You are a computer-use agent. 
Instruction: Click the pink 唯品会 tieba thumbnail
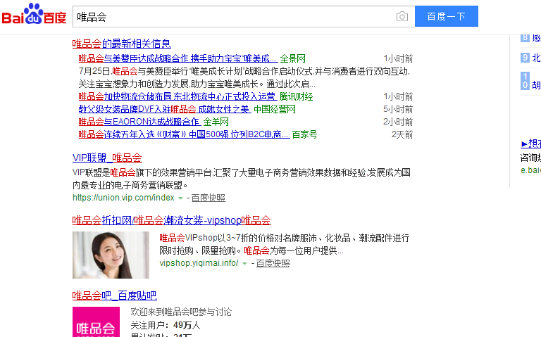[96, 322]
